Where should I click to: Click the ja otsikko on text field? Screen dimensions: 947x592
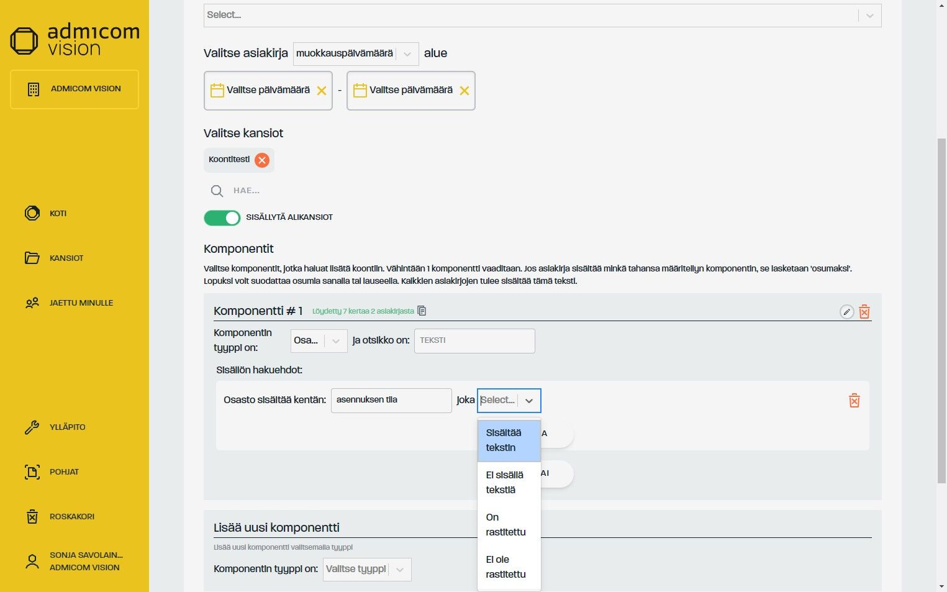pos(474,341)
